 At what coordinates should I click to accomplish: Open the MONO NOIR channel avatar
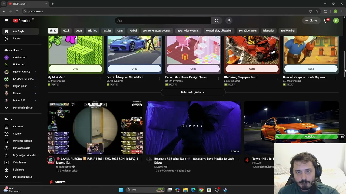click(x=149, y=160)
